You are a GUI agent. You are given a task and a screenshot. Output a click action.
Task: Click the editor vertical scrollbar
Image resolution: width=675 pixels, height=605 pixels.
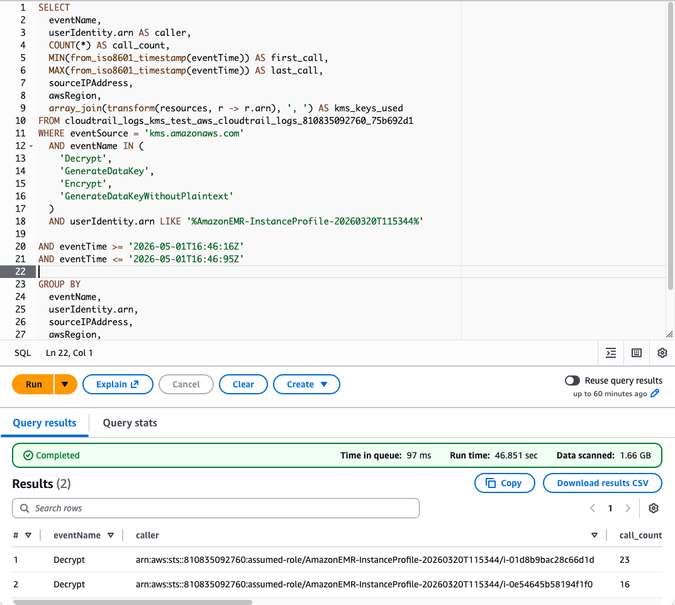tap(670, 147)
